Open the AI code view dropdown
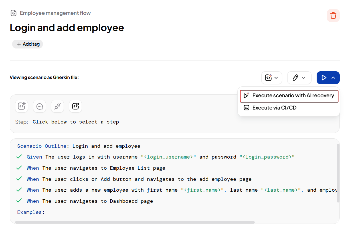 tap(272, 78)
